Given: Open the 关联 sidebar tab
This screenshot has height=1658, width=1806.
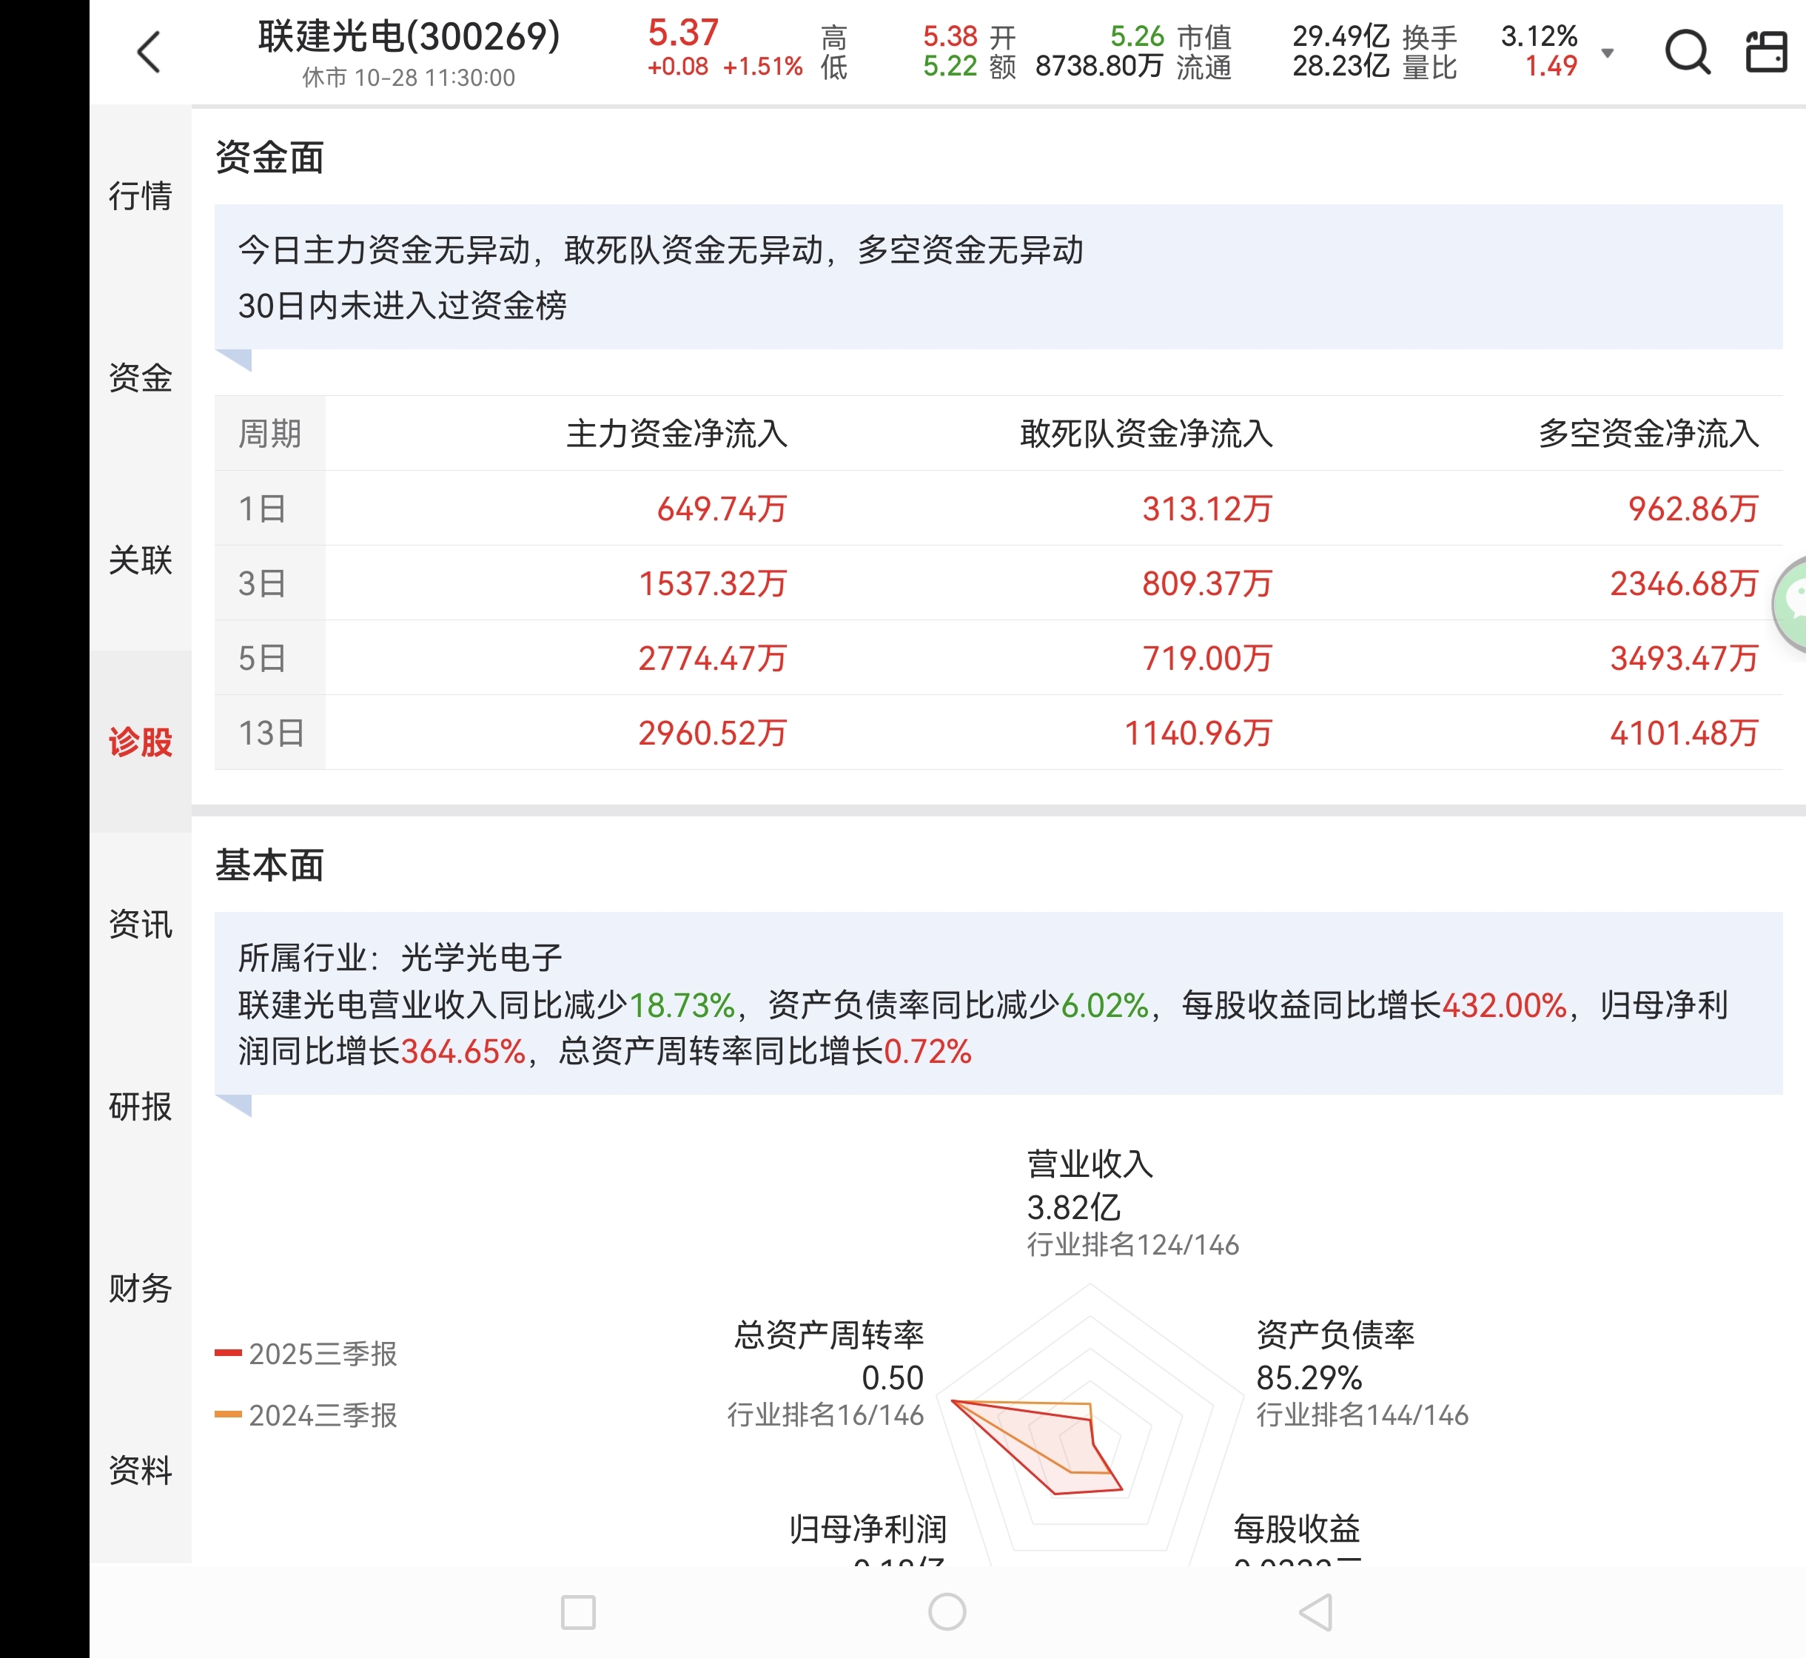Looking at the screenshot, I should pos(140,560).
